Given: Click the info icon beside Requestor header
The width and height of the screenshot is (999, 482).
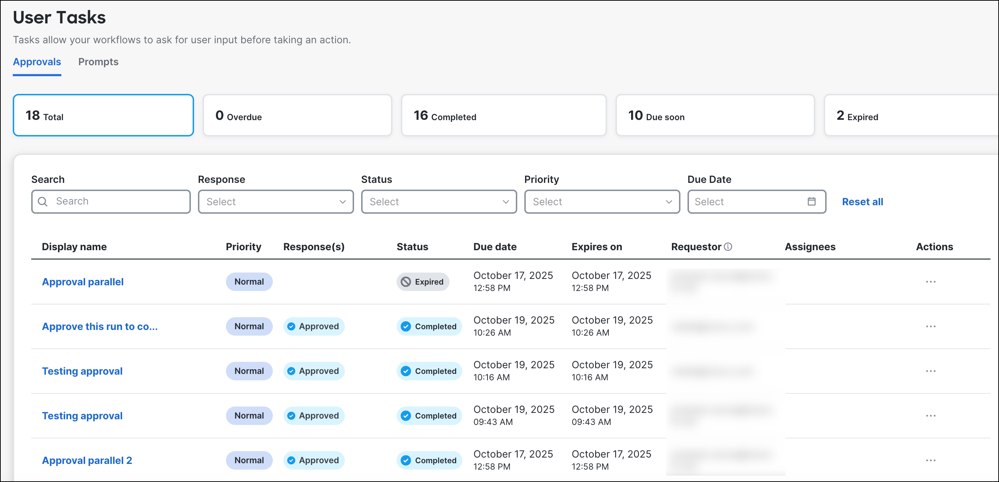Looking at the screenshot, I should click(x=728, y=246).
